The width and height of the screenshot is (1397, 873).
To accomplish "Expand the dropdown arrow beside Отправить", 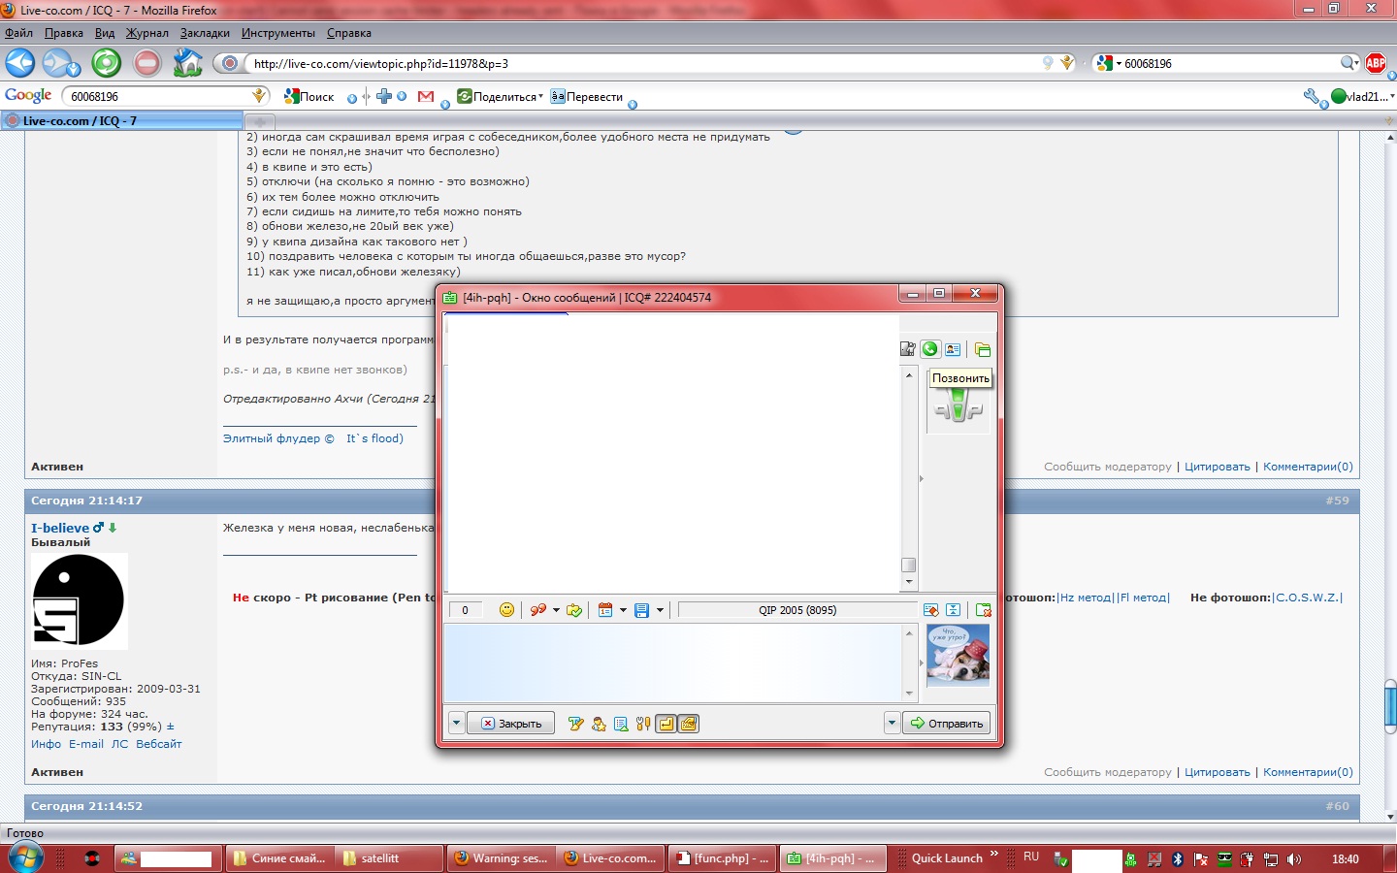I will pyautogui.click(x=892, y=724).
